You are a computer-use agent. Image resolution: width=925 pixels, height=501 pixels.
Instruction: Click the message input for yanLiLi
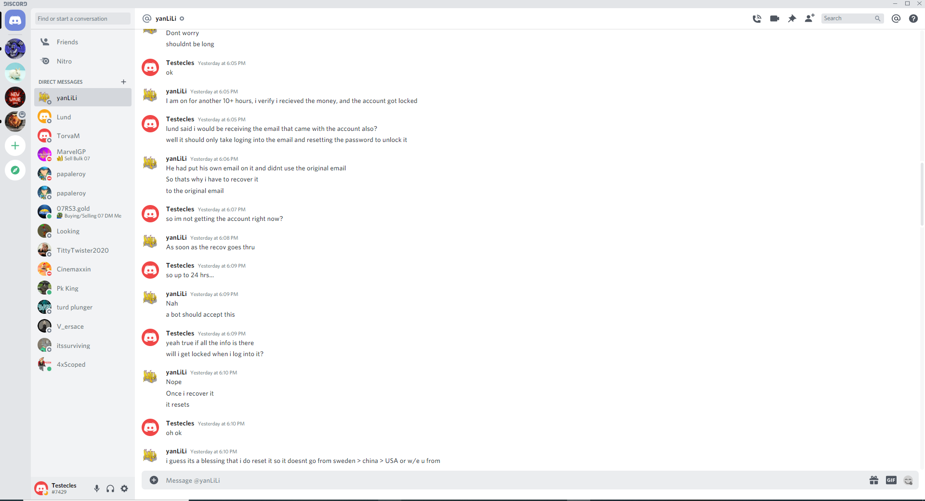[x=511, y=480]
